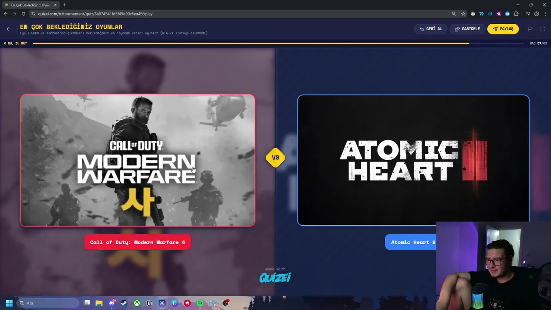This screenshot has height=310, width=551.
Task: Open the purple star extension icon
Action: click(x=498, y=14)
